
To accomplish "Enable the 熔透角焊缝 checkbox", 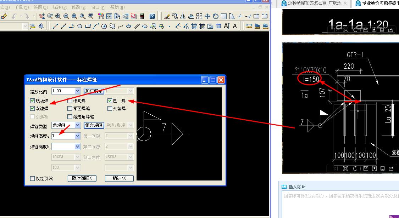I will pos(70,116).
